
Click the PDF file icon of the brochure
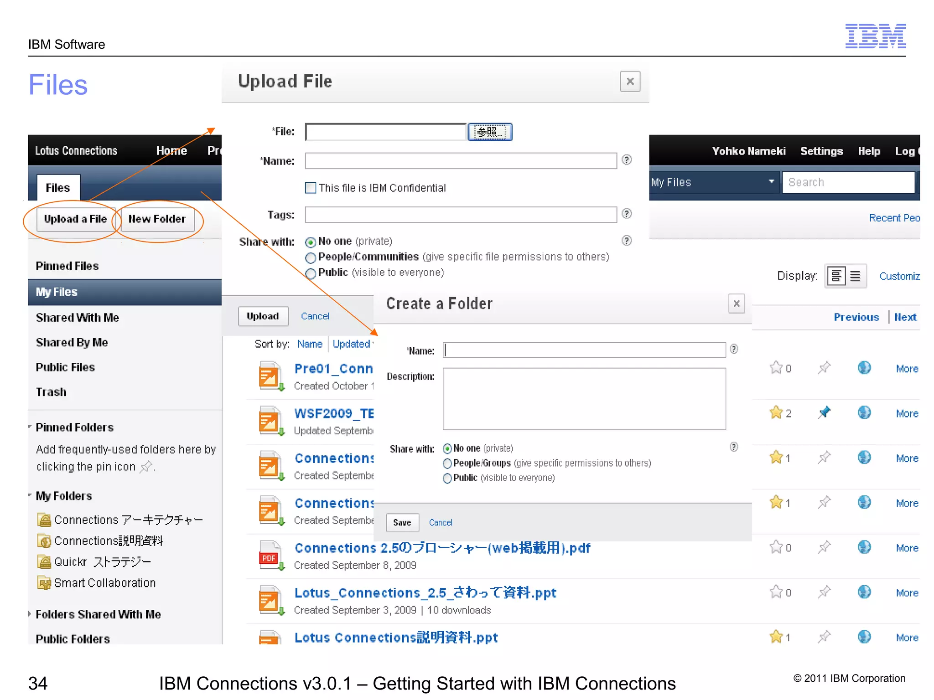(x=271, y=556)
